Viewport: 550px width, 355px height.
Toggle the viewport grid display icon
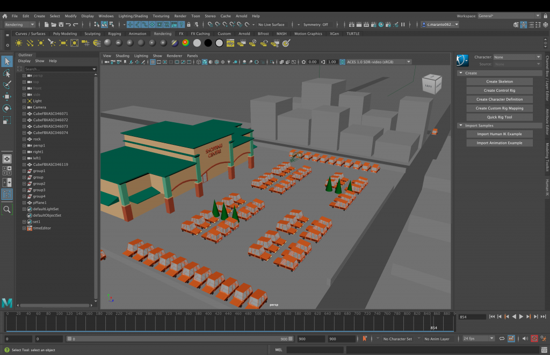(x=153, y=62)
